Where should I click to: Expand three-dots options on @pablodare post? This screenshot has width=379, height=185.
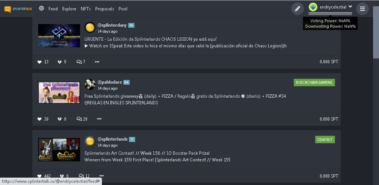point(99,119)
